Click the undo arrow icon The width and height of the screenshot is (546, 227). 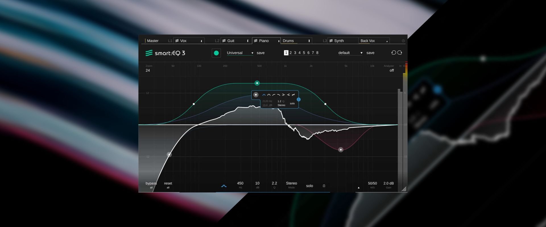coord(394,52)
